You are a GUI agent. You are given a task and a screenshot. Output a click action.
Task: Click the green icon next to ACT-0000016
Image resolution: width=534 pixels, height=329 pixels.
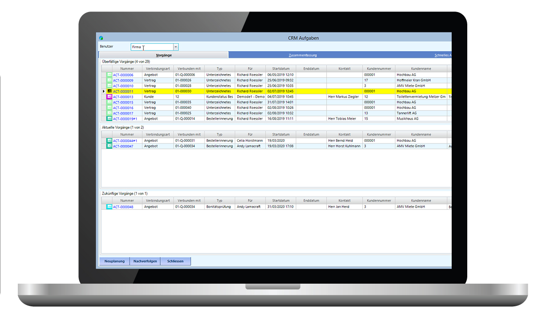109,108
